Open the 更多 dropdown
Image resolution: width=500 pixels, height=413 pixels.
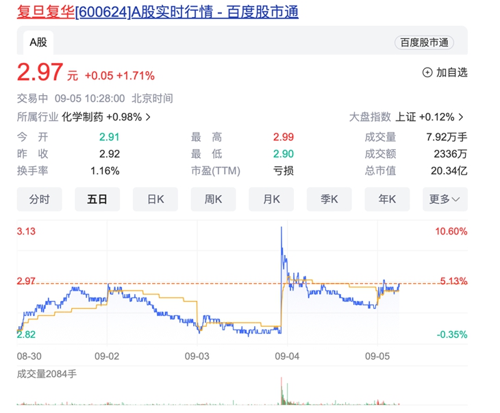[445, 200]
